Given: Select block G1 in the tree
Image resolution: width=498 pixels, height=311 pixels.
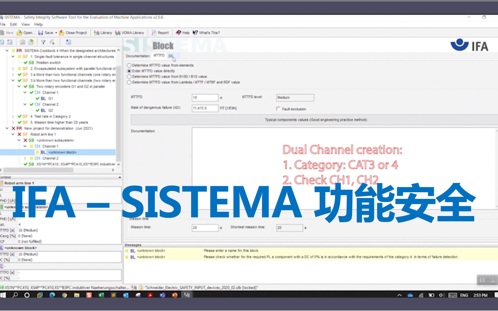Looking at the screenshot, I should 50,99.
